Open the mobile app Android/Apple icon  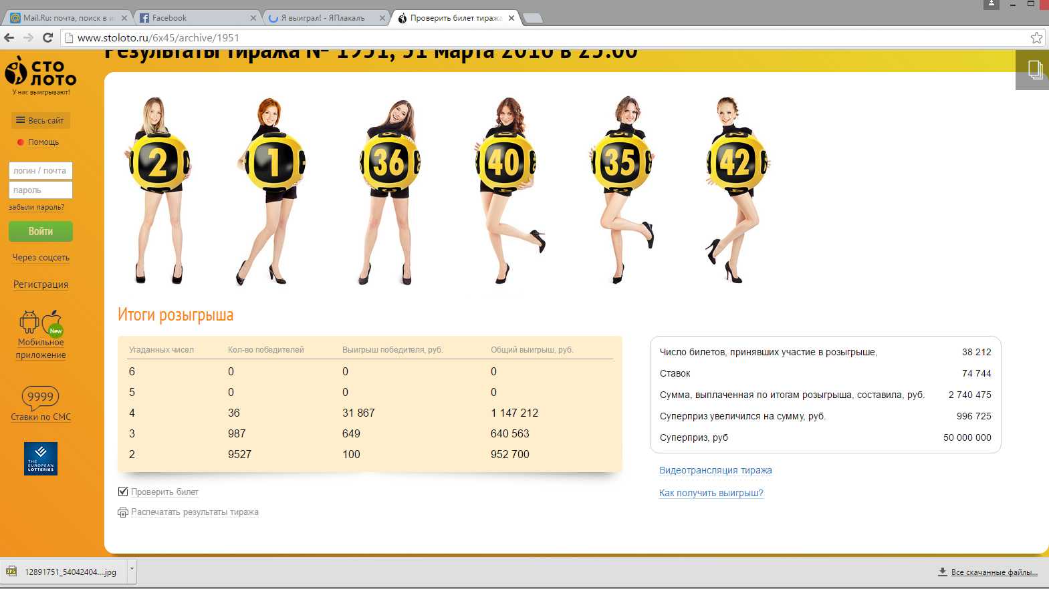(x=40, y=322)
